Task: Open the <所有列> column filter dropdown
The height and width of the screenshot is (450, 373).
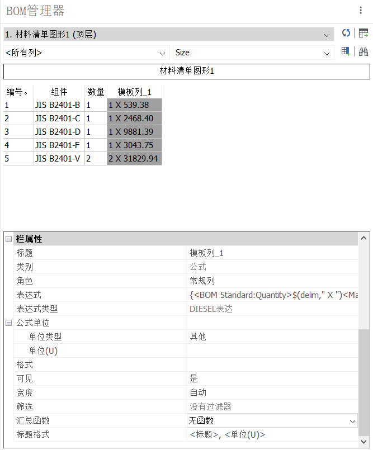Action: [87, 53]
